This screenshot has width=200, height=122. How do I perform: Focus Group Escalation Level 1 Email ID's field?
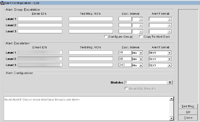(40, 19)
